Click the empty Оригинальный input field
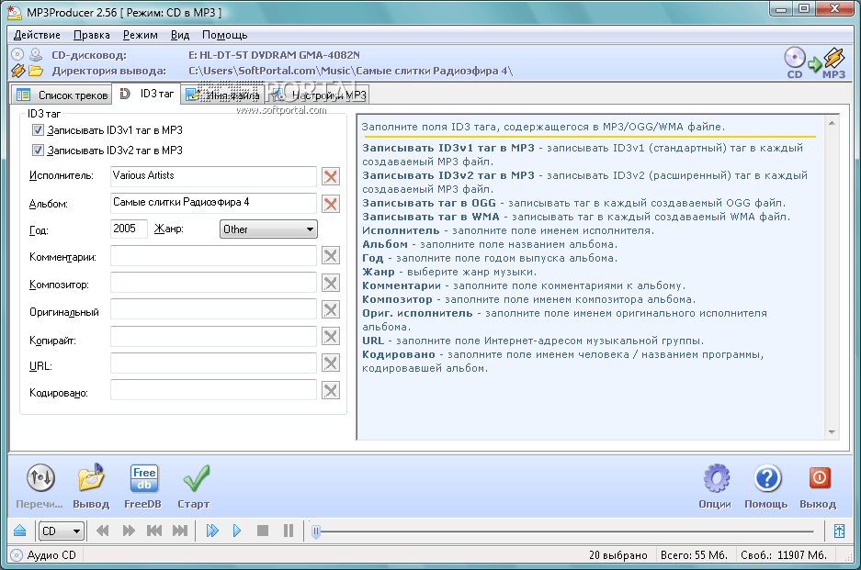 tap(213, 309)
